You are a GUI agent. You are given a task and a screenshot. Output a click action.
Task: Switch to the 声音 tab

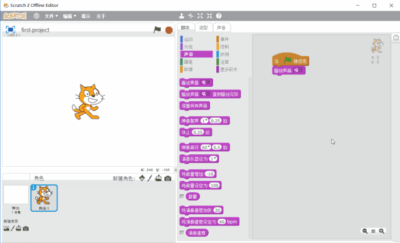tap(221, 27)
